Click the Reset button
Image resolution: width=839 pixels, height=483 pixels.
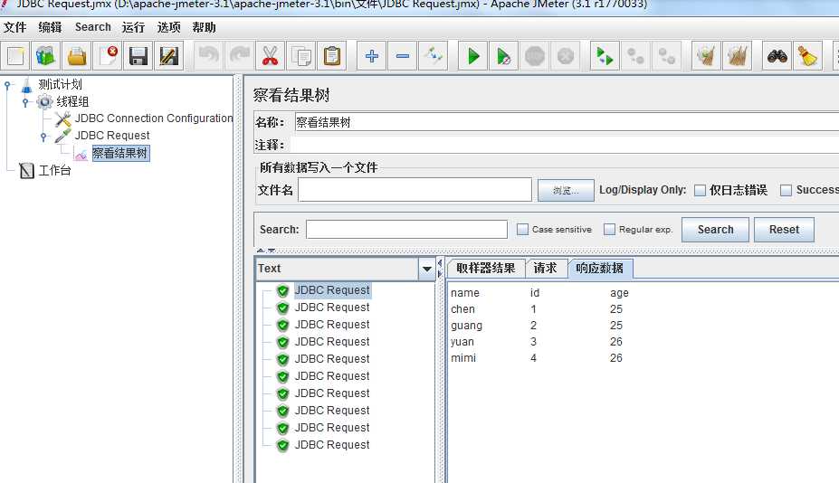point(784,230)
